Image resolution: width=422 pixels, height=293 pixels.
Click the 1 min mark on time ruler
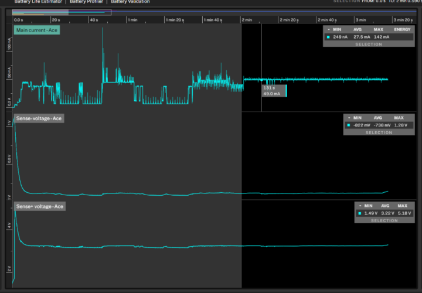coord(132,20)
